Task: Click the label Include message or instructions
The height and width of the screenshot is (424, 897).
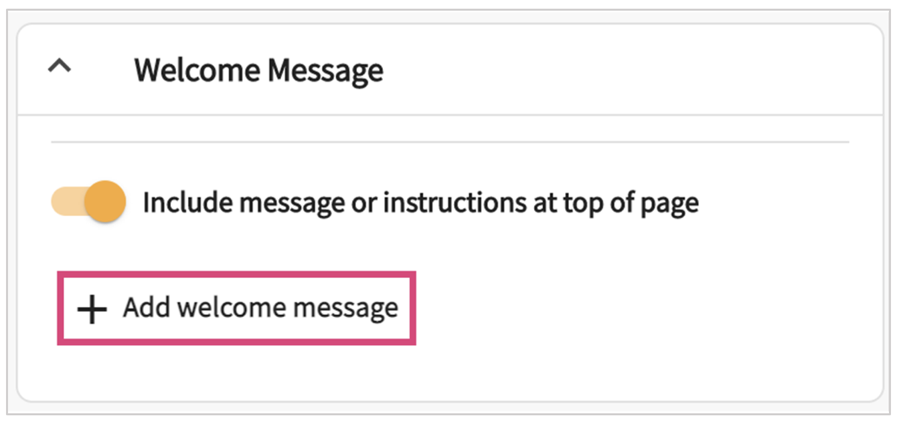Action: pos(420,203)
